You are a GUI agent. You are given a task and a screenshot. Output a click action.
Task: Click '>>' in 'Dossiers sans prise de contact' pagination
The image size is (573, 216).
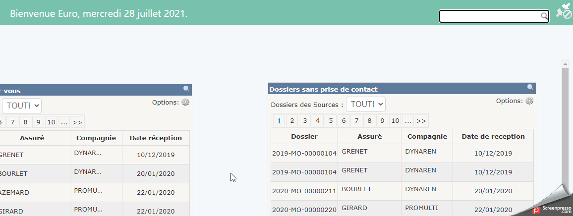click(421, 120)
